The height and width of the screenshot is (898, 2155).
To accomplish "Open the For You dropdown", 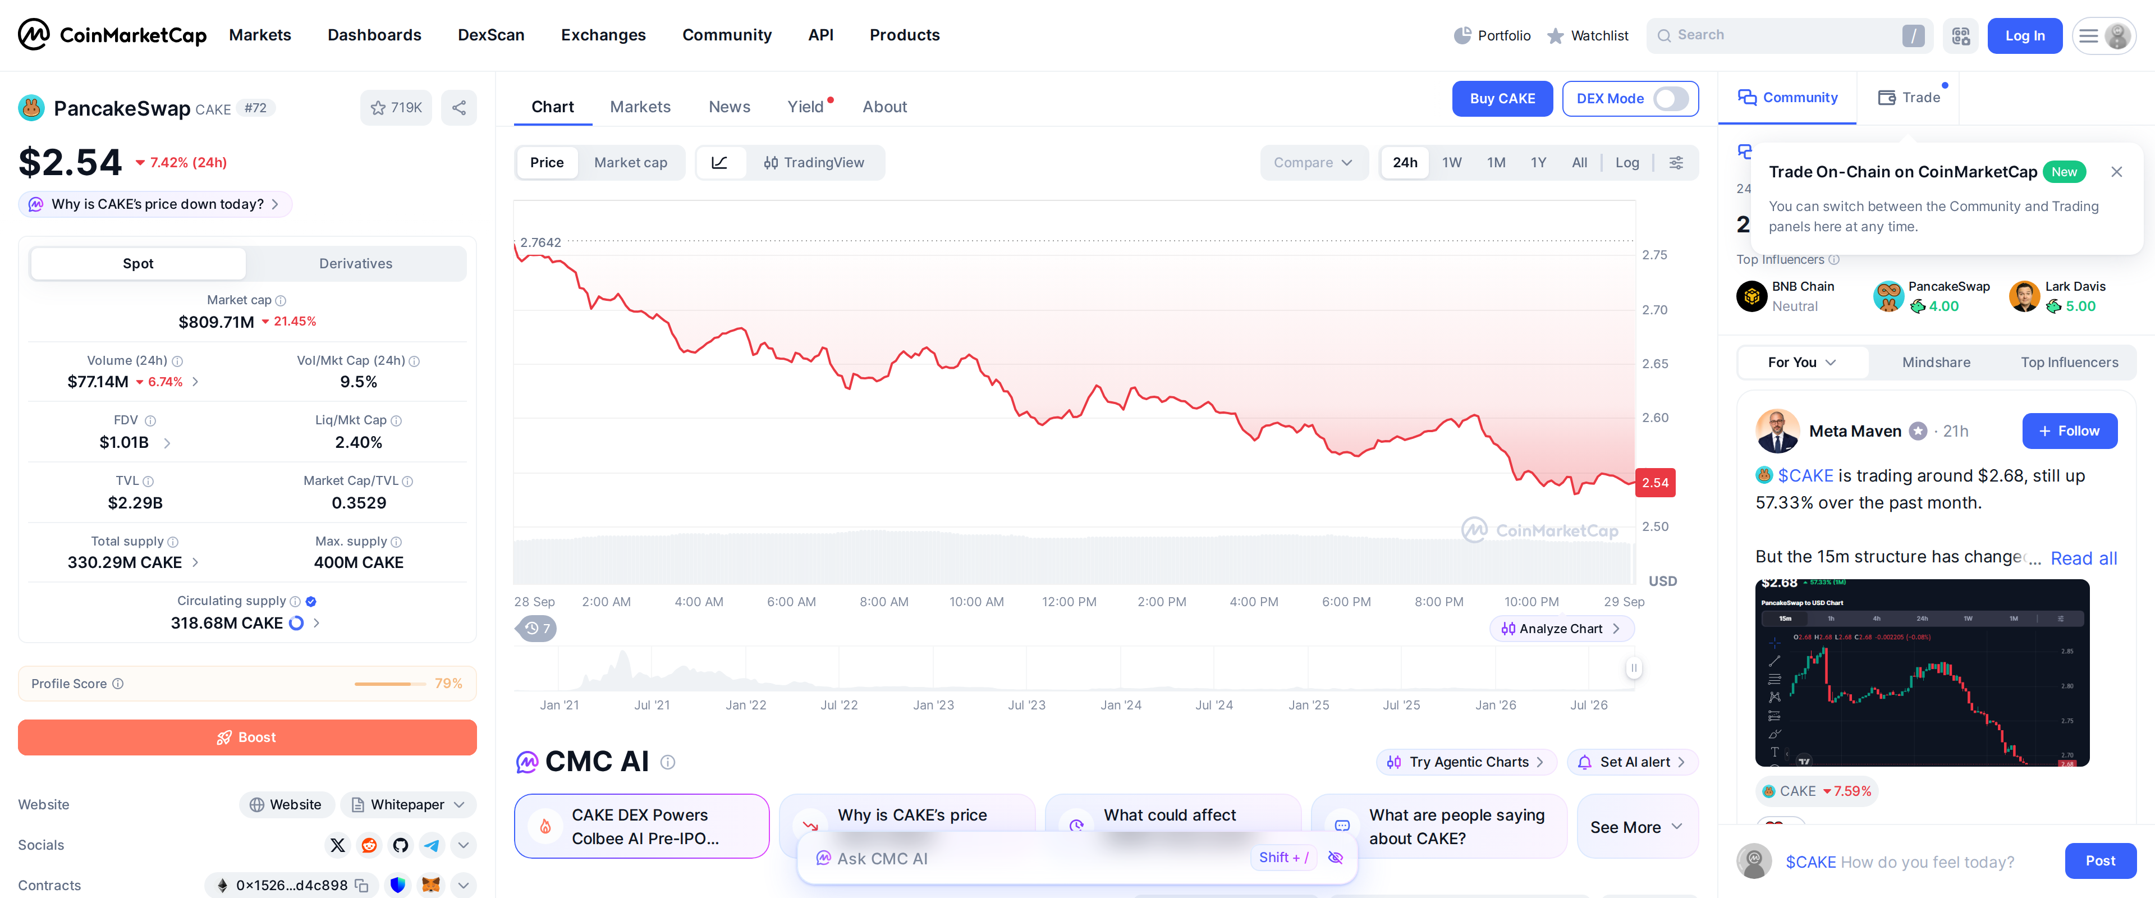I will (1802, 363).
